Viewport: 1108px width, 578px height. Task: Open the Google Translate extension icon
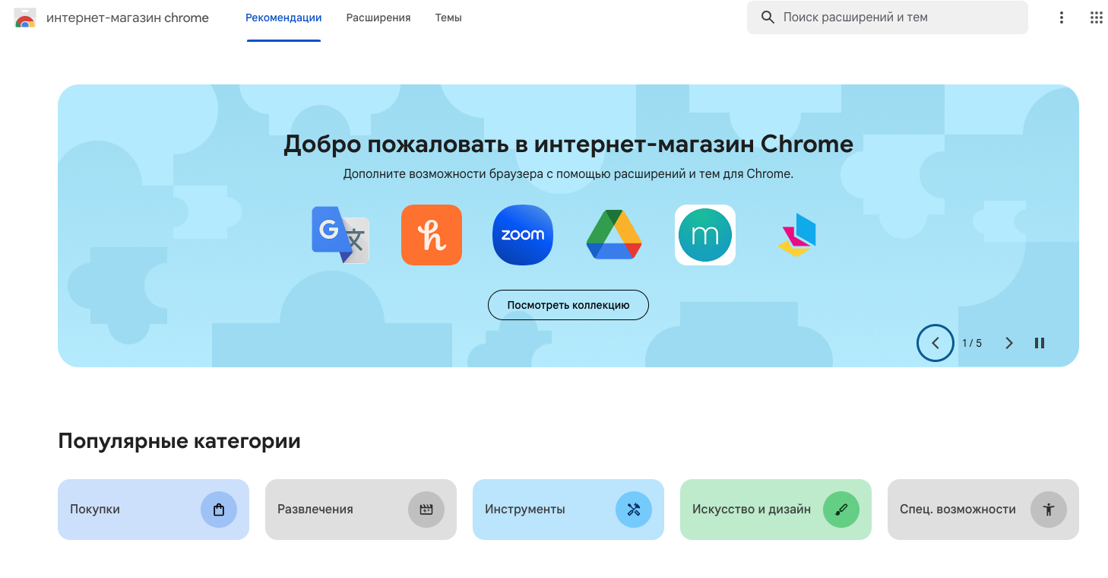point(340,235)
